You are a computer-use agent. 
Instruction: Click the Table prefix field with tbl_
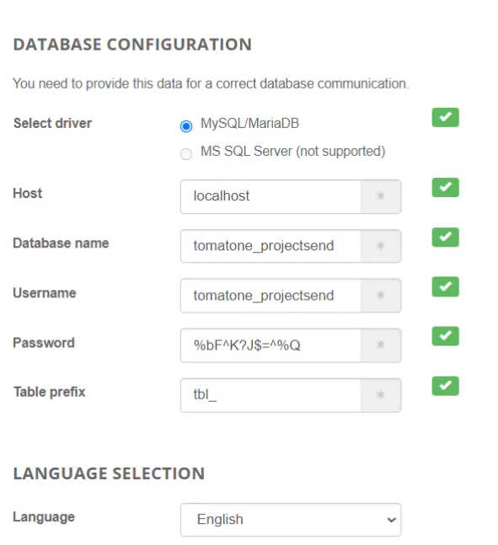point(270,395)
